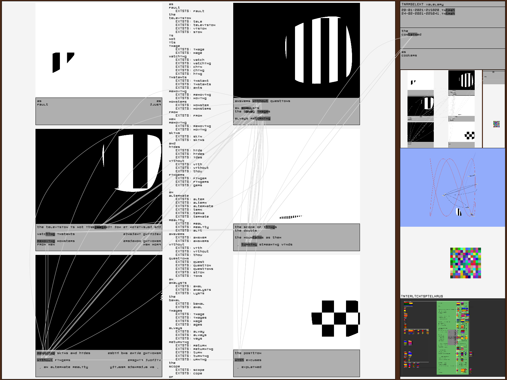Click the large checkerboard image
The image size is (507, 380).
coord(336,318)
